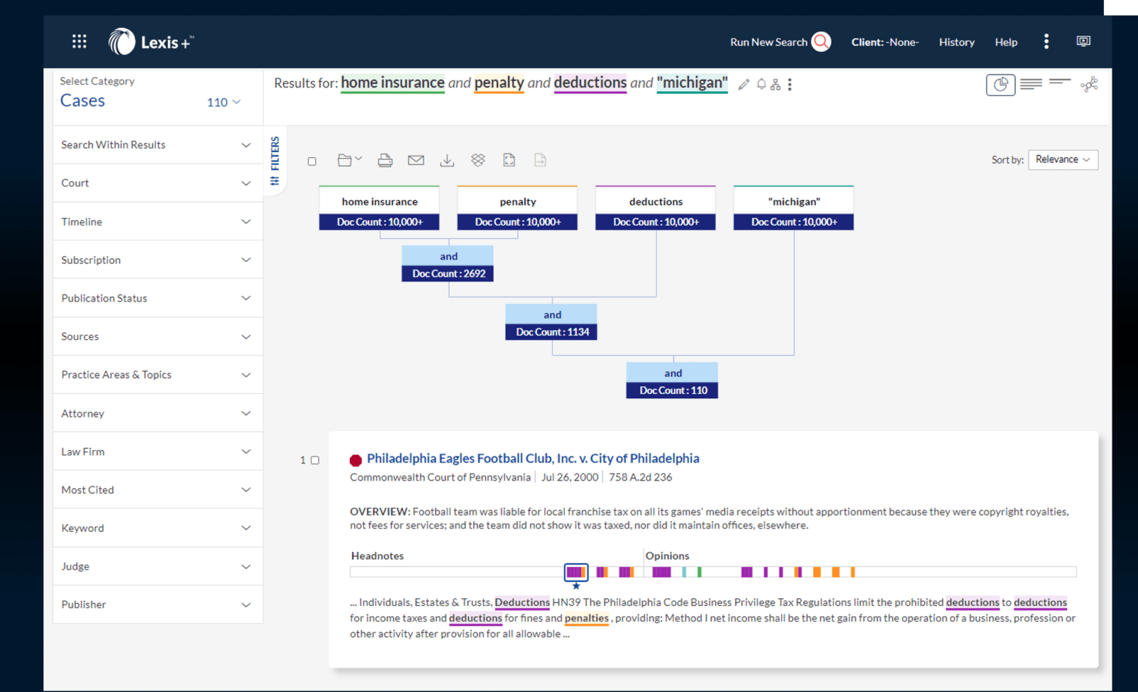The height and width of the screenshot is (692, 1138).
Task: Download the results
Action: tap(447, 159)
